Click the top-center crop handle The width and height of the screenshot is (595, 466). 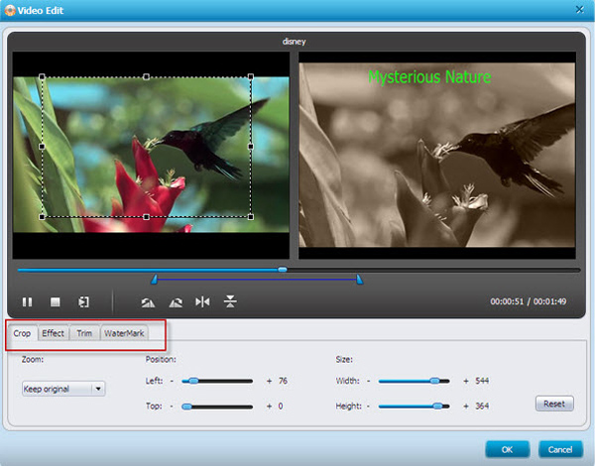point(146,77)
